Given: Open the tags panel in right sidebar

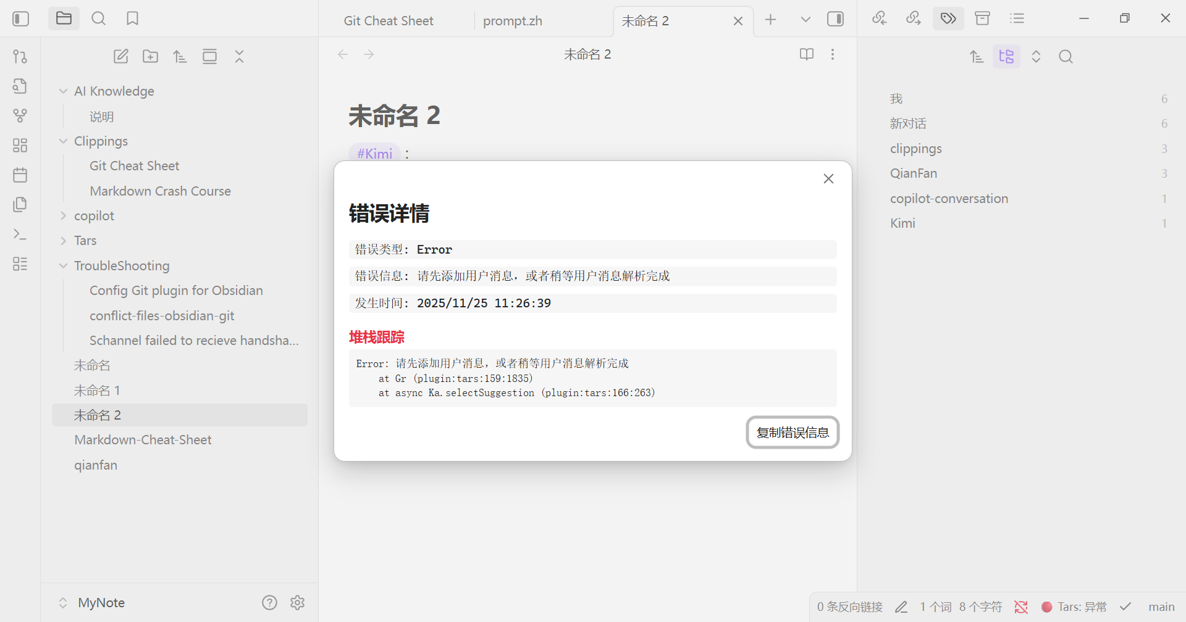Looking at the screenshot, I should [x=948, y=19].
